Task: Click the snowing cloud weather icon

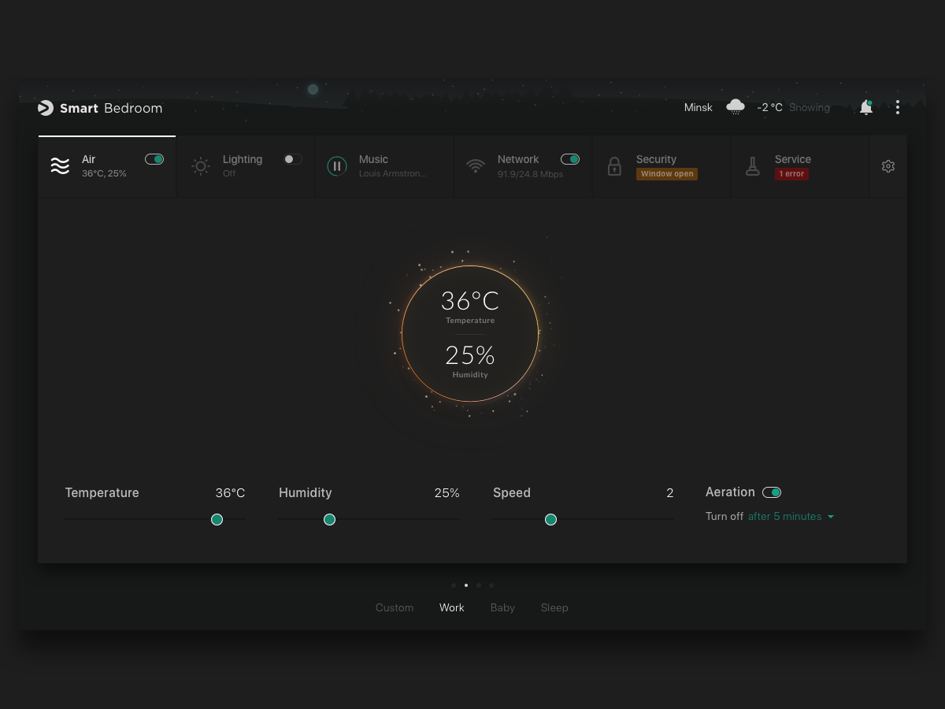Action: (736, 107)
